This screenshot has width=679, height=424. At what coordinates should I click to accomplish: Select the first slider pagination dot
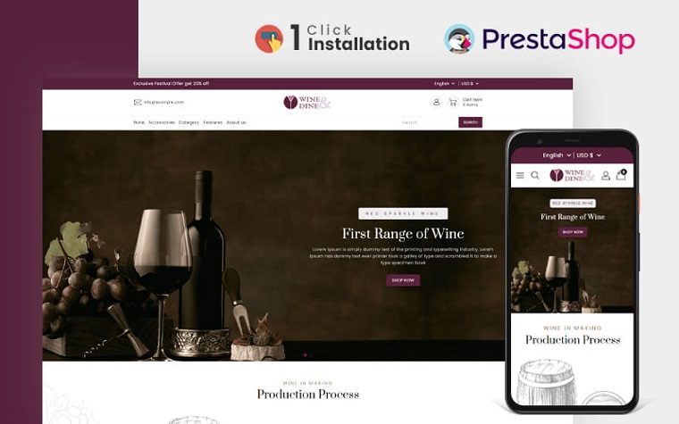tap(305, 354)
